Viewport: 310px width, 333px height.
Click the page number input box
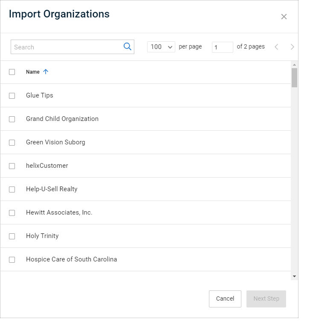(x=223, y=47)
